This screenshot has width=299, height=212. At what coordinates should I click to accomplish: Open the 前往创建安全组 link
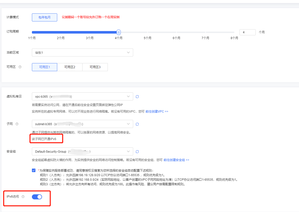176,160
